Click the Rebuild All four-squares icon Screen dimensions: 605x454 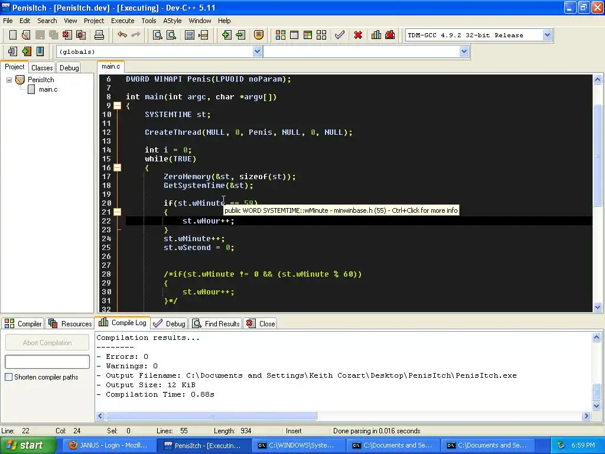(321, 35)
